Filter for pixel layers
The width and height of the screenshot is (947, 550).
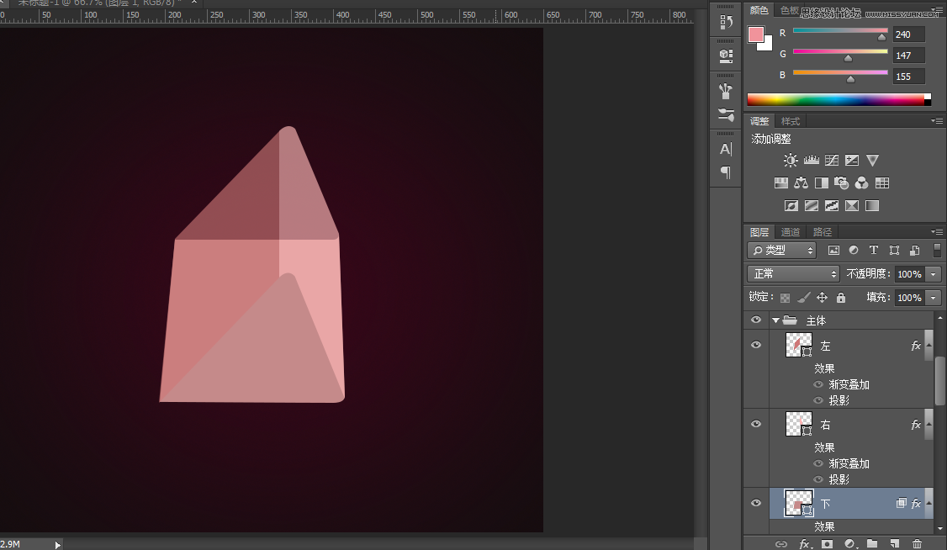833,250
